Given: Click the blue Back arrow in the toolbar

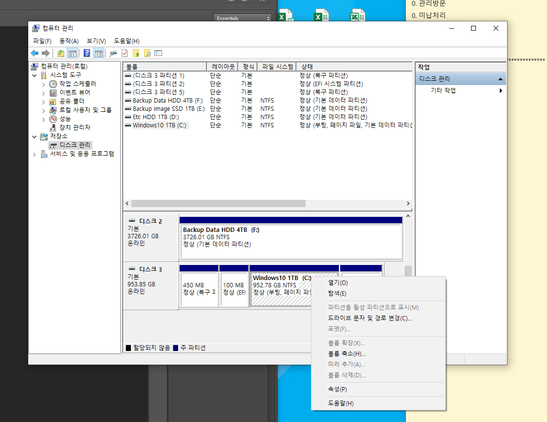Looking at the screenshot, I should [35, 53].
